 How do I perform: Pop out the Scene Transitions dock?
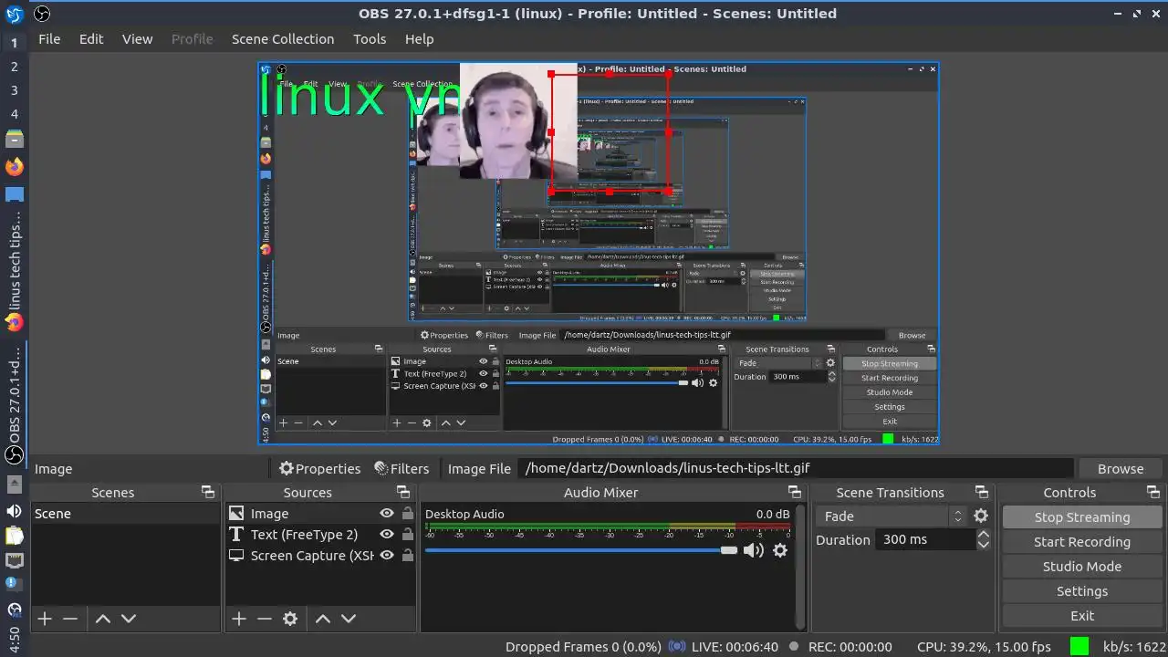(x=981, y=492)
